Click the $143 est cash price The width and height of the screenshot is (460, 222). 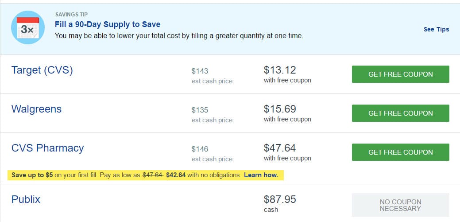[x=200, y=71]
